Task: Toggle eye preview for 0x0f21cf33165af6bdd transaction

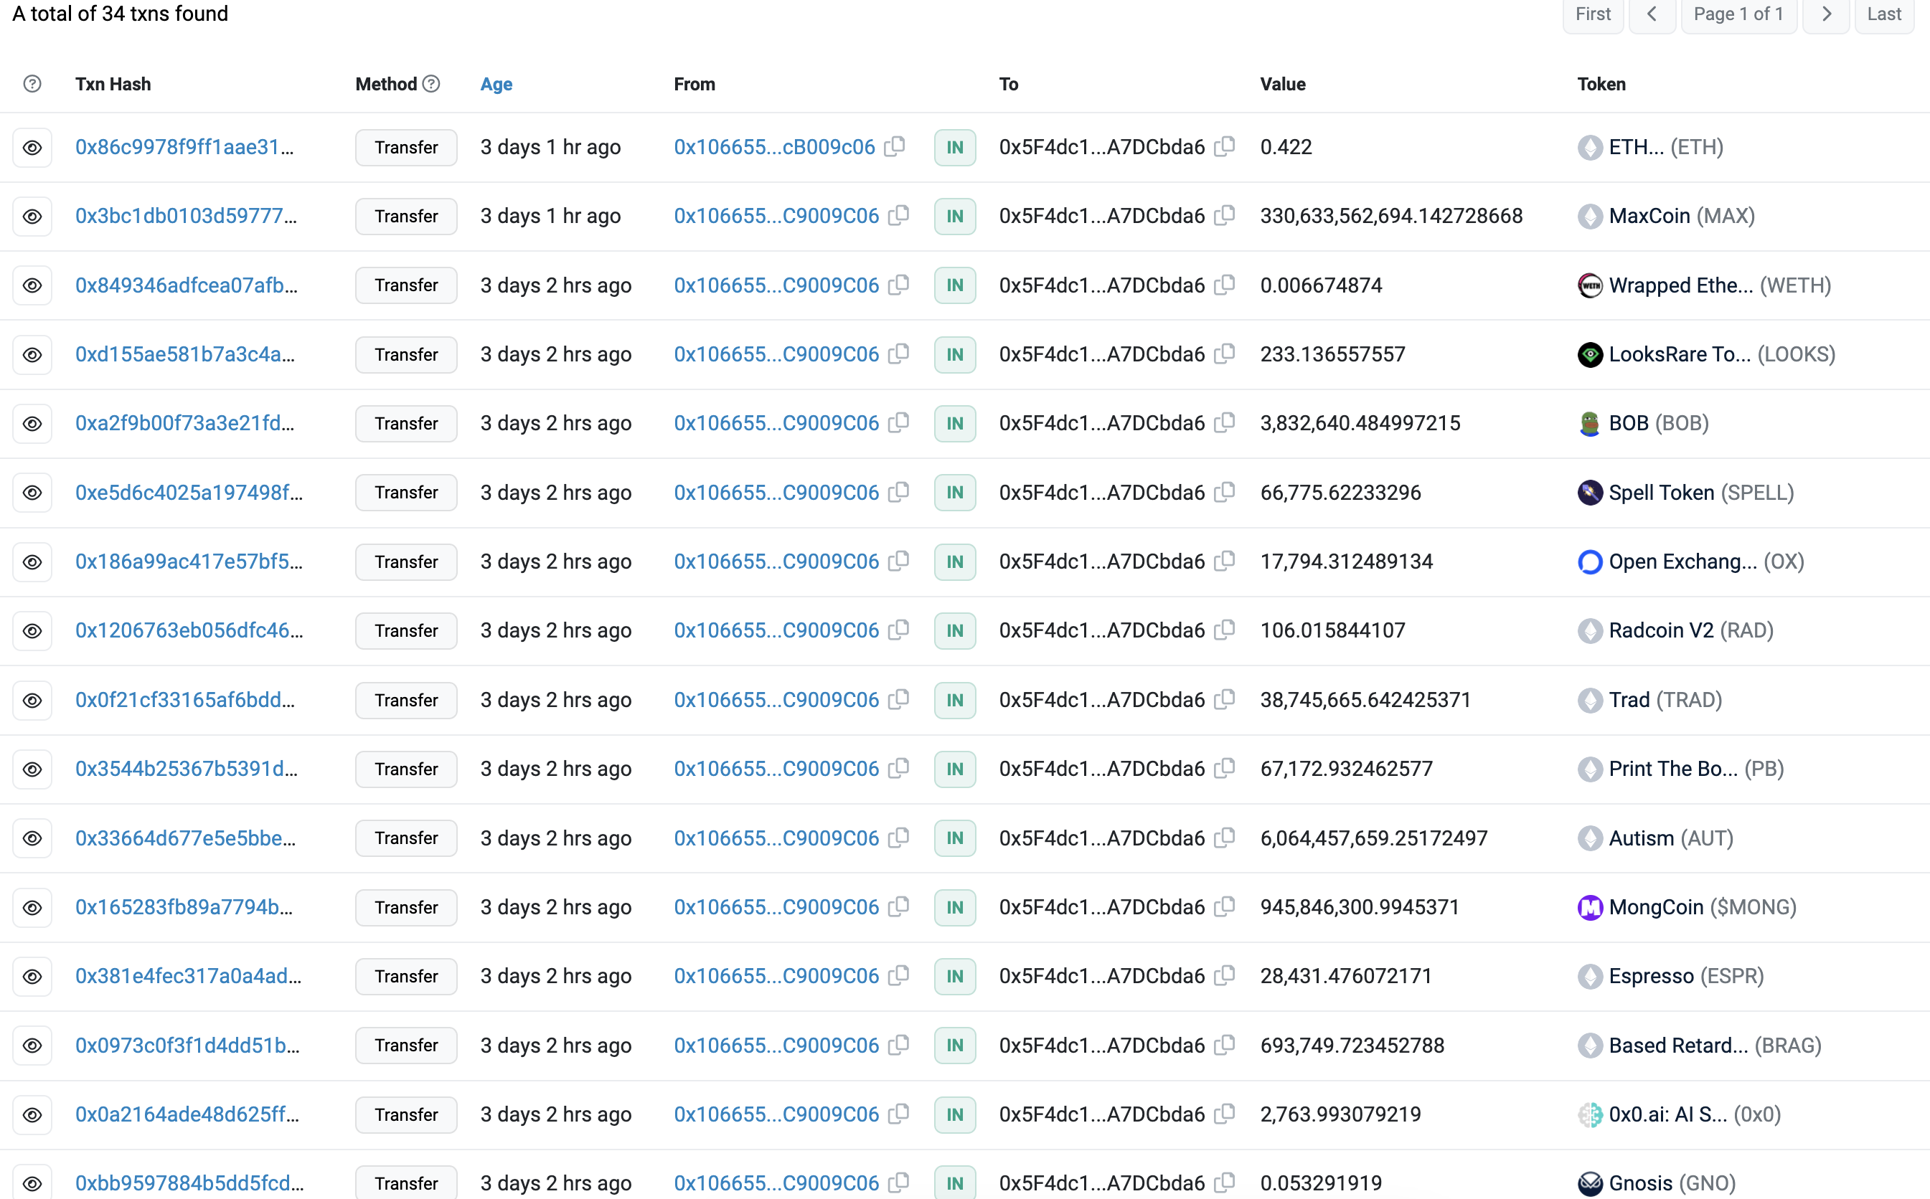Action: (x=32, y=700)
